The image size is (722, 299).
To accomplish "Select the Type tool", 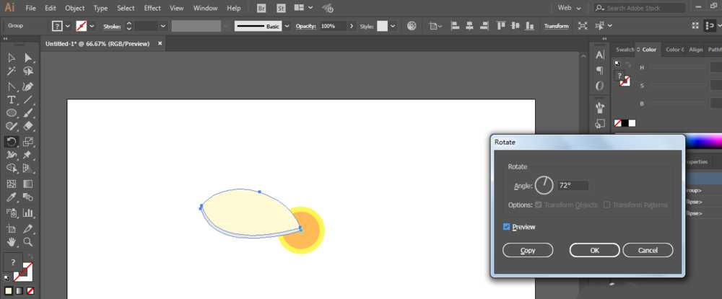I will pyautogui.click(x=12, y=100).
